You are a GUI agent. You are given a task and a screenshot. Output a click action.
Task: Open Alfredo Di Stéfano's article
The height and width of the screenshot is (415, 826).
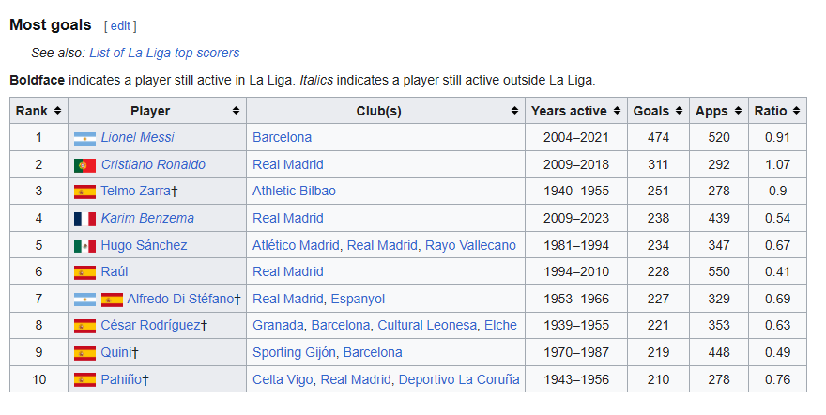(180, 299)
